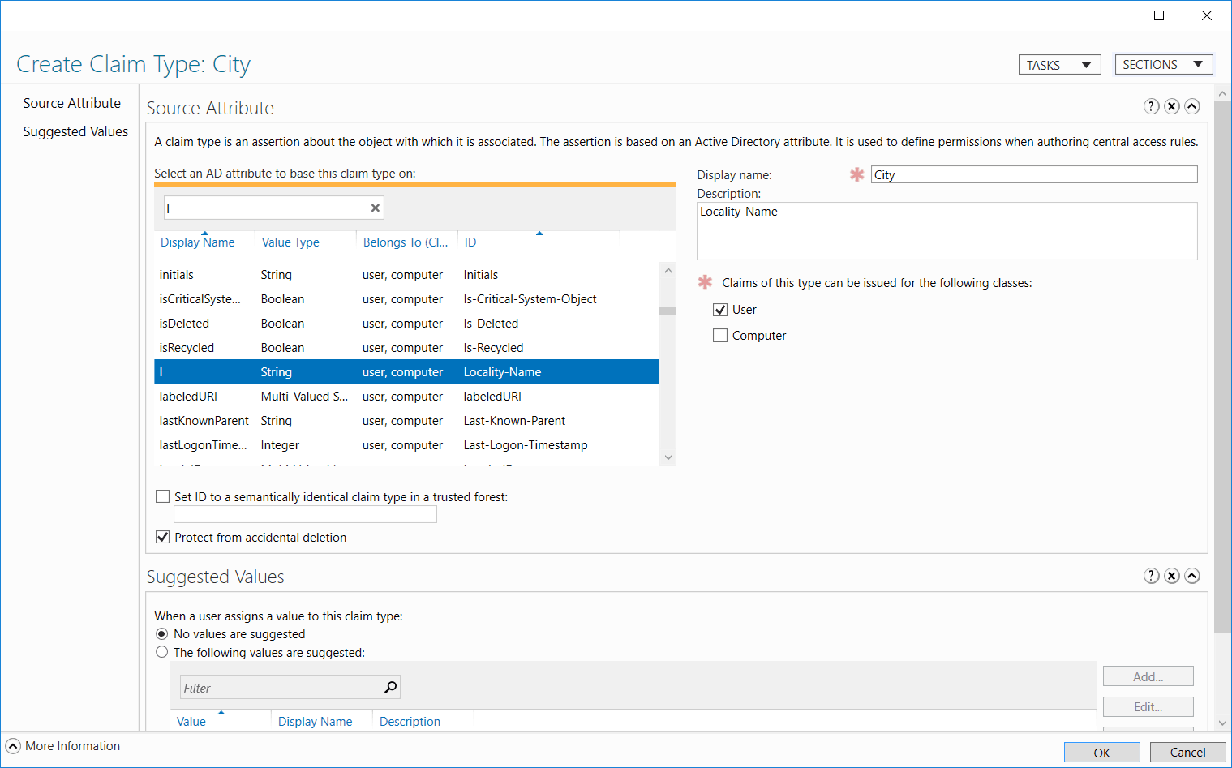Select 'The following values are suggested' option
Image resolution: width=1232 pixels, height=768 pixels.
(x=161, y=651)
